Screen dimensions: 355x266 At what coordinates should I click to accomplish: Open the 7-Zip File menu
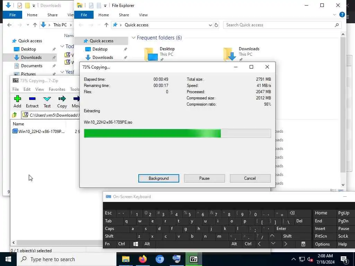coord(16,89)
